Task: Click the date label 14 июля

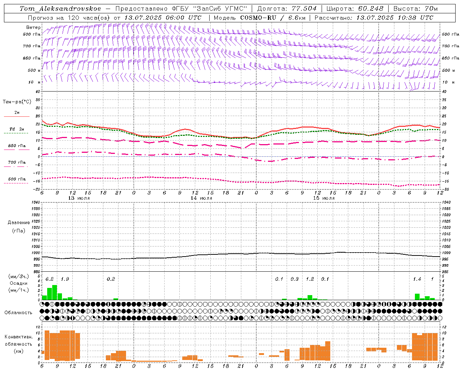Action: 201,198
